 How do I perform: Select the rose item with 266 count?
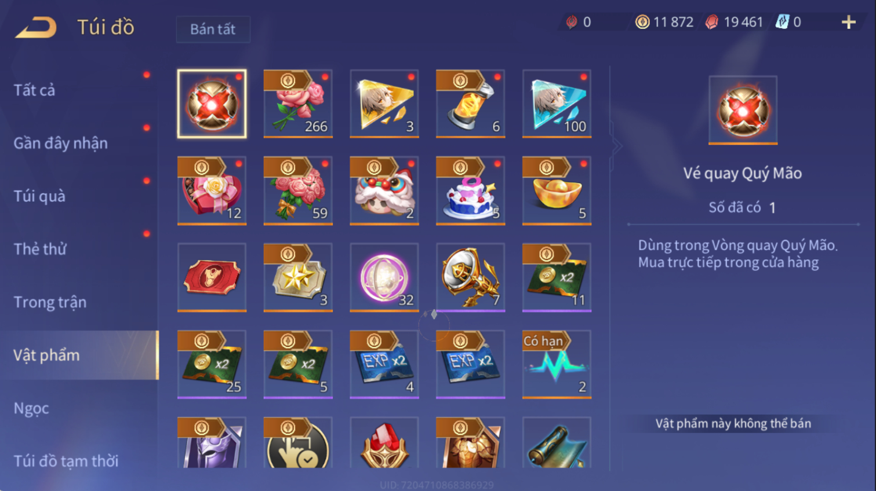(298, 104)
